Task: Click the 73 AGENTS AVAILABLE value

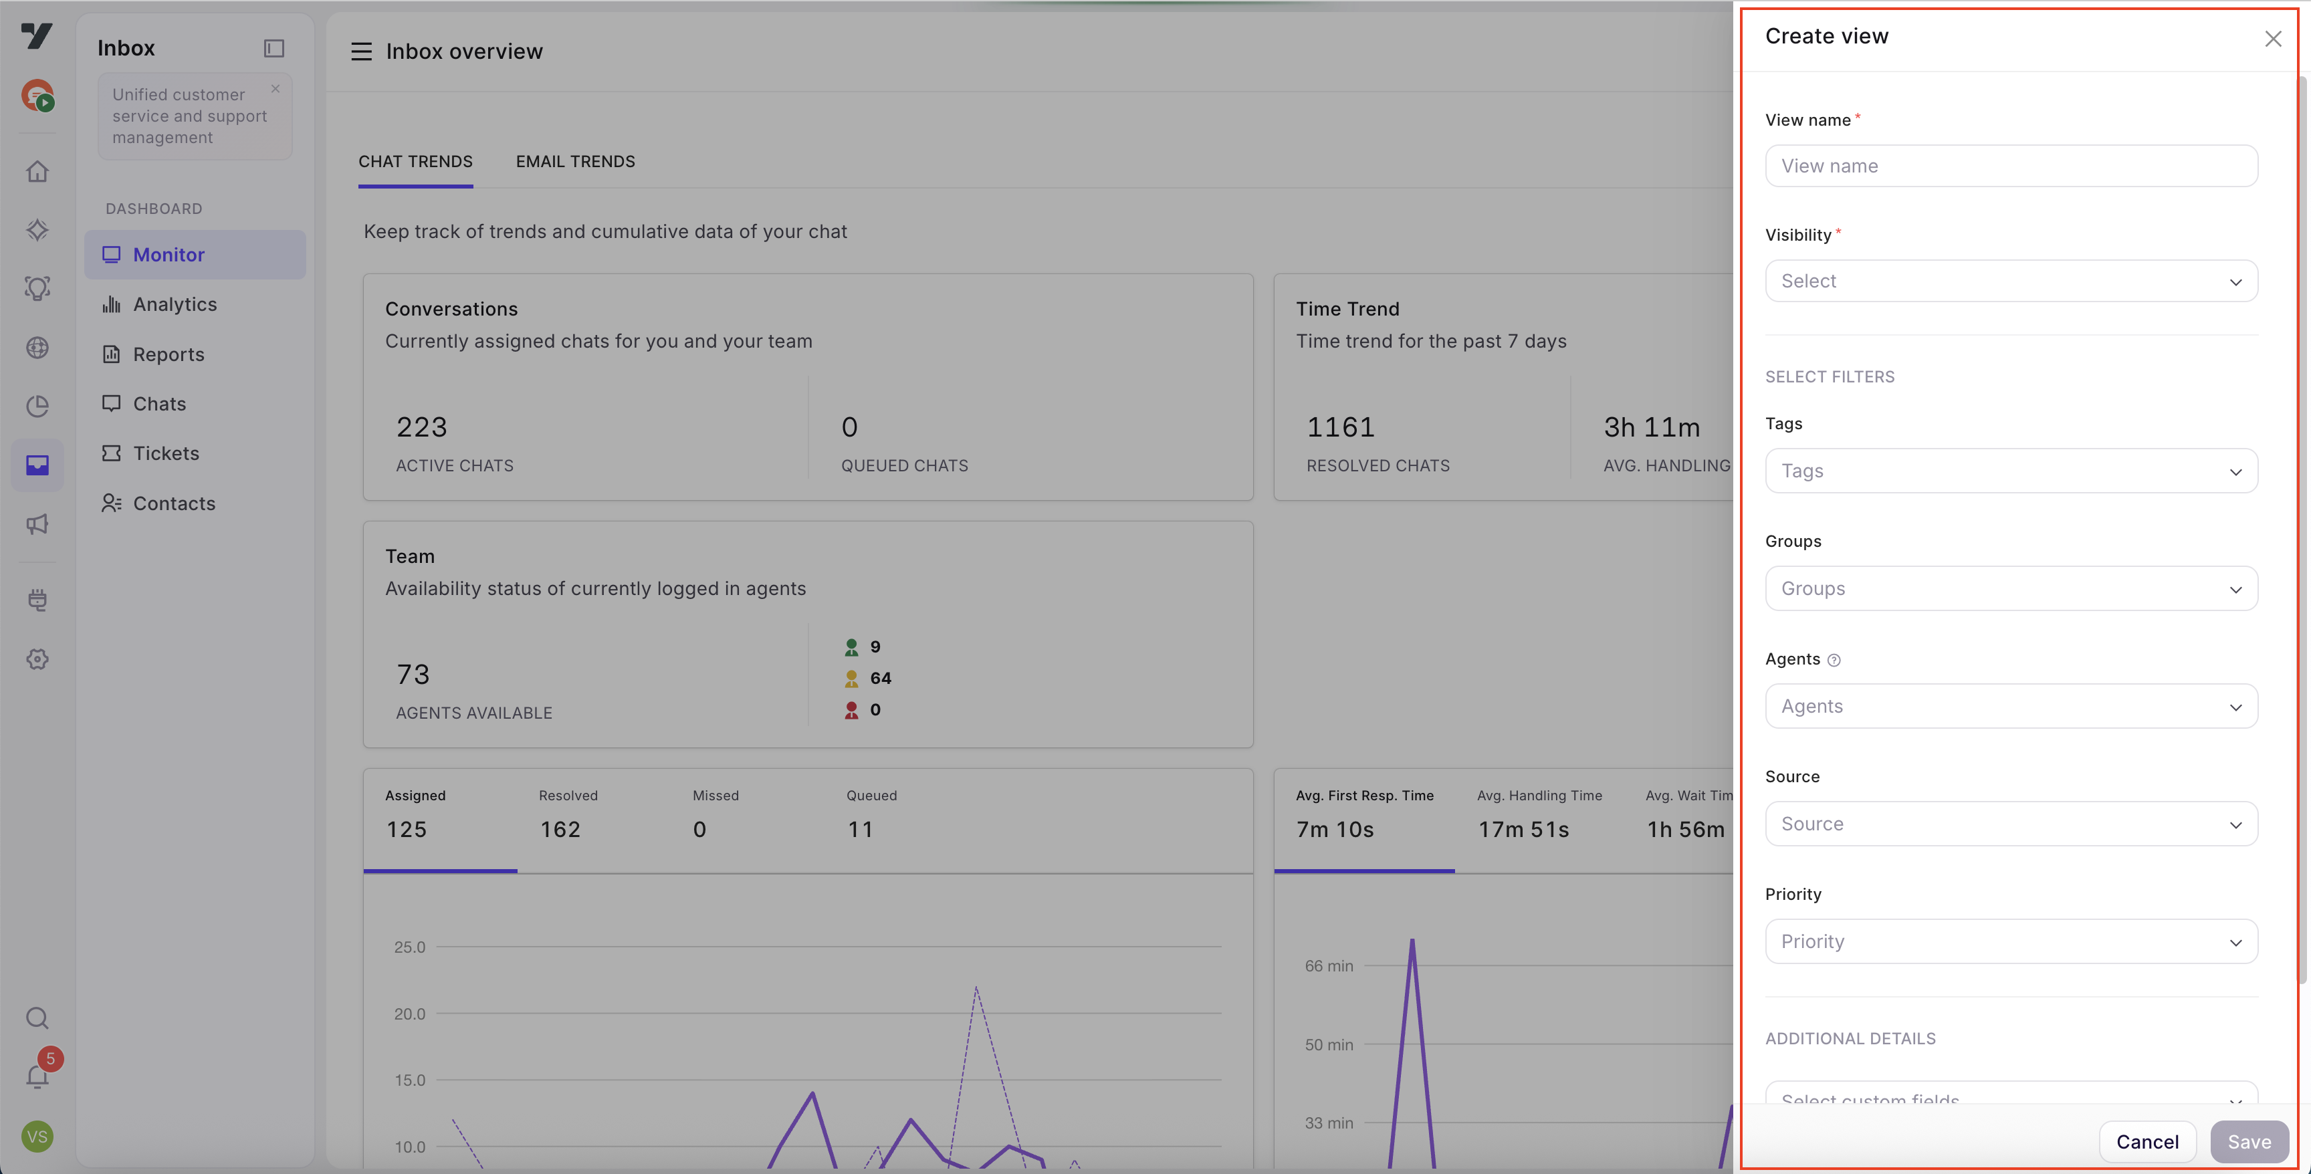Action: tap(413, 675)
